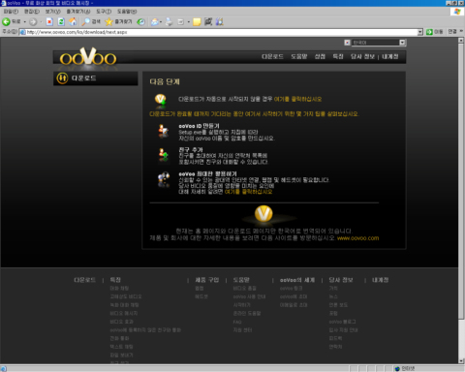Expand the Forward button history dropdown arrow
The height and width of the screenshot is (372, 465).
(x=41, y=22)
